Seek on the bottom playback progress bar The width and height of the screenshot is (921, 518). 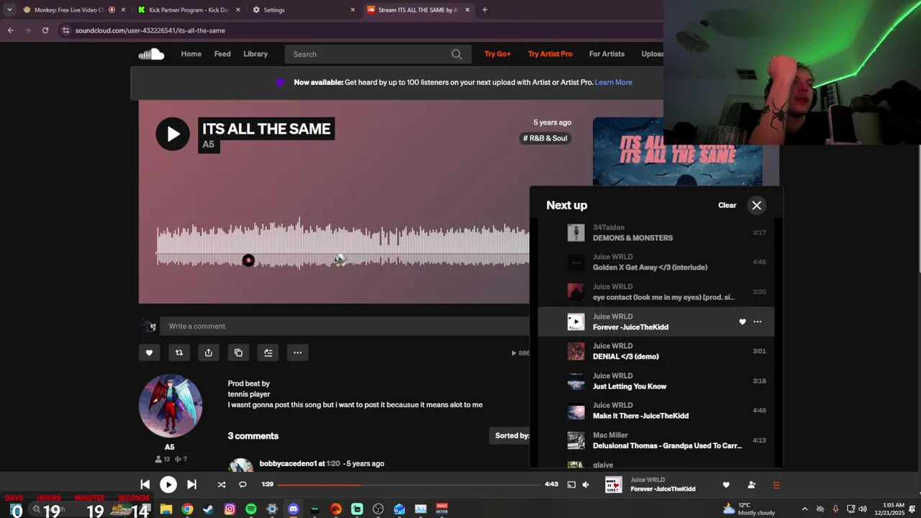click(x=409, y=485)
